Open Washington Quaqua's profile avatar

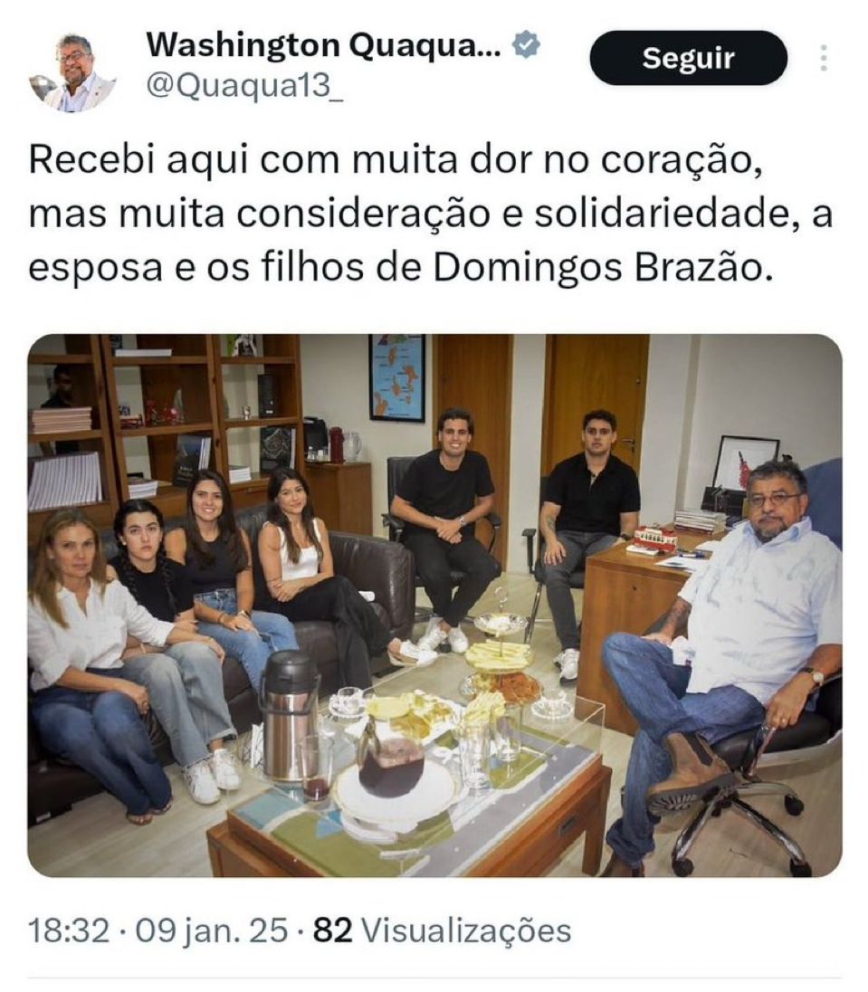click(x=72, y=72)
